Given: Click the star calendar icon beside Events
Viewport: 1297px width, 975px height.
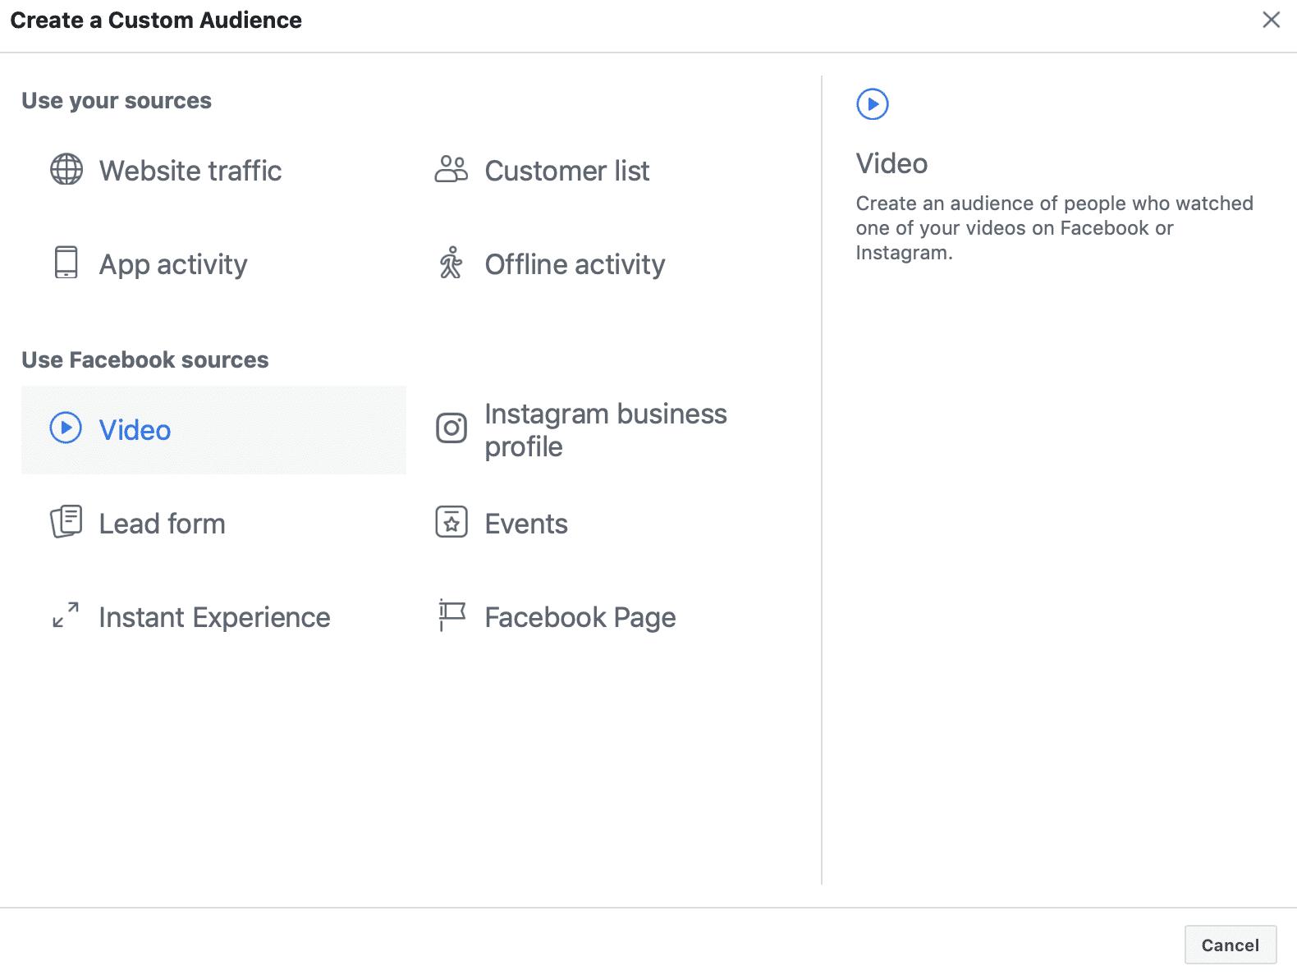Looking at the screenshot, I should 451,522.
